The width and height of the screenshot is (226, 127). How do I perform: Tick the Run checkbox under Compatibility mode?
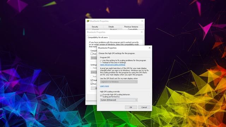92,54
